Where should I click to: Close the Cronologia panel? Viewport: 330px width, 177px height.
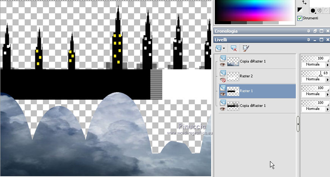point(328,31)
